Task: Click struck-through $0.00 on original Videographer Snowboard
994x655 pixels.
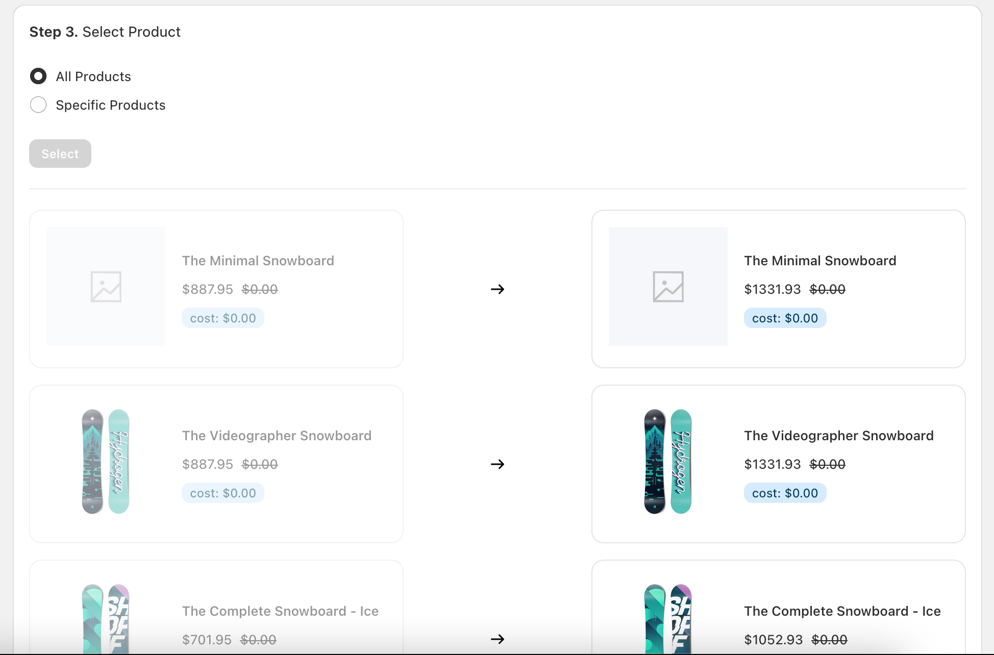Action: pos(260,464)
